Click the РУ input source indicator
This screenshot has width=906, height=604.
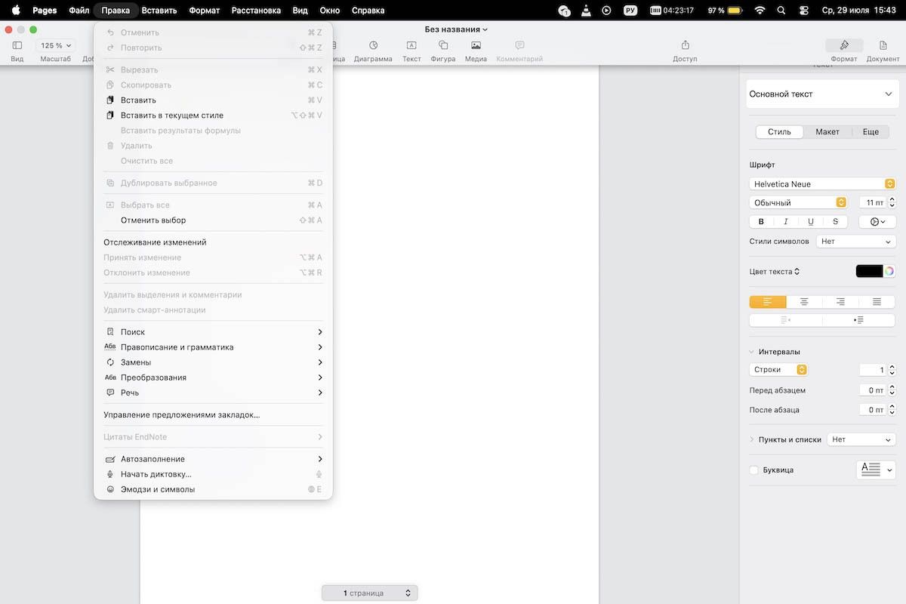coord(630,11)
